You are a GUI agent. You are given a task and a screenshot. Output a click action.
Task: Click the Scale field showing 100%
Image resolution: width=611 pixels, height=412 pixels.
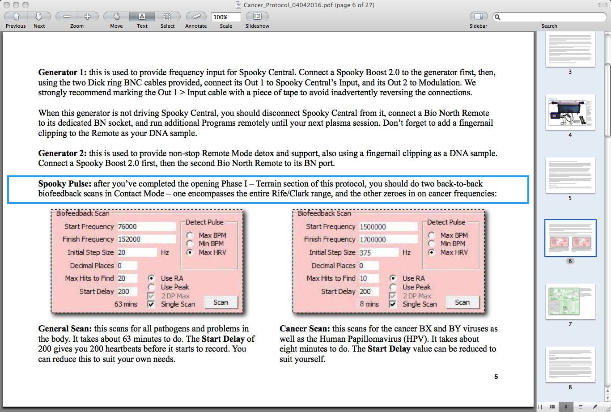pos(226,17)
